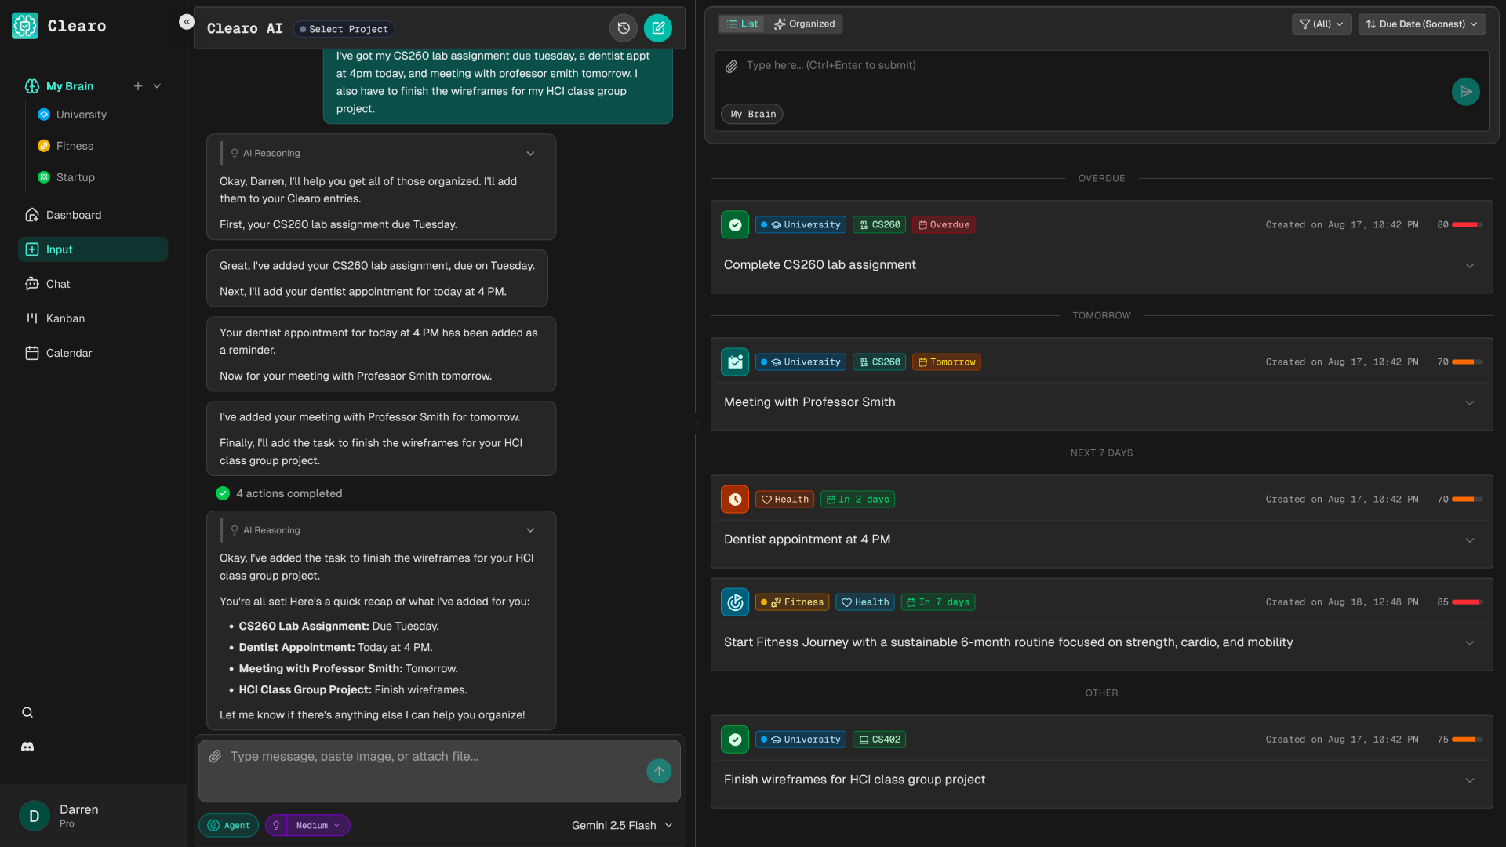Toggle Agent mode
The image size is (1506, 847).
coord(228,825)
